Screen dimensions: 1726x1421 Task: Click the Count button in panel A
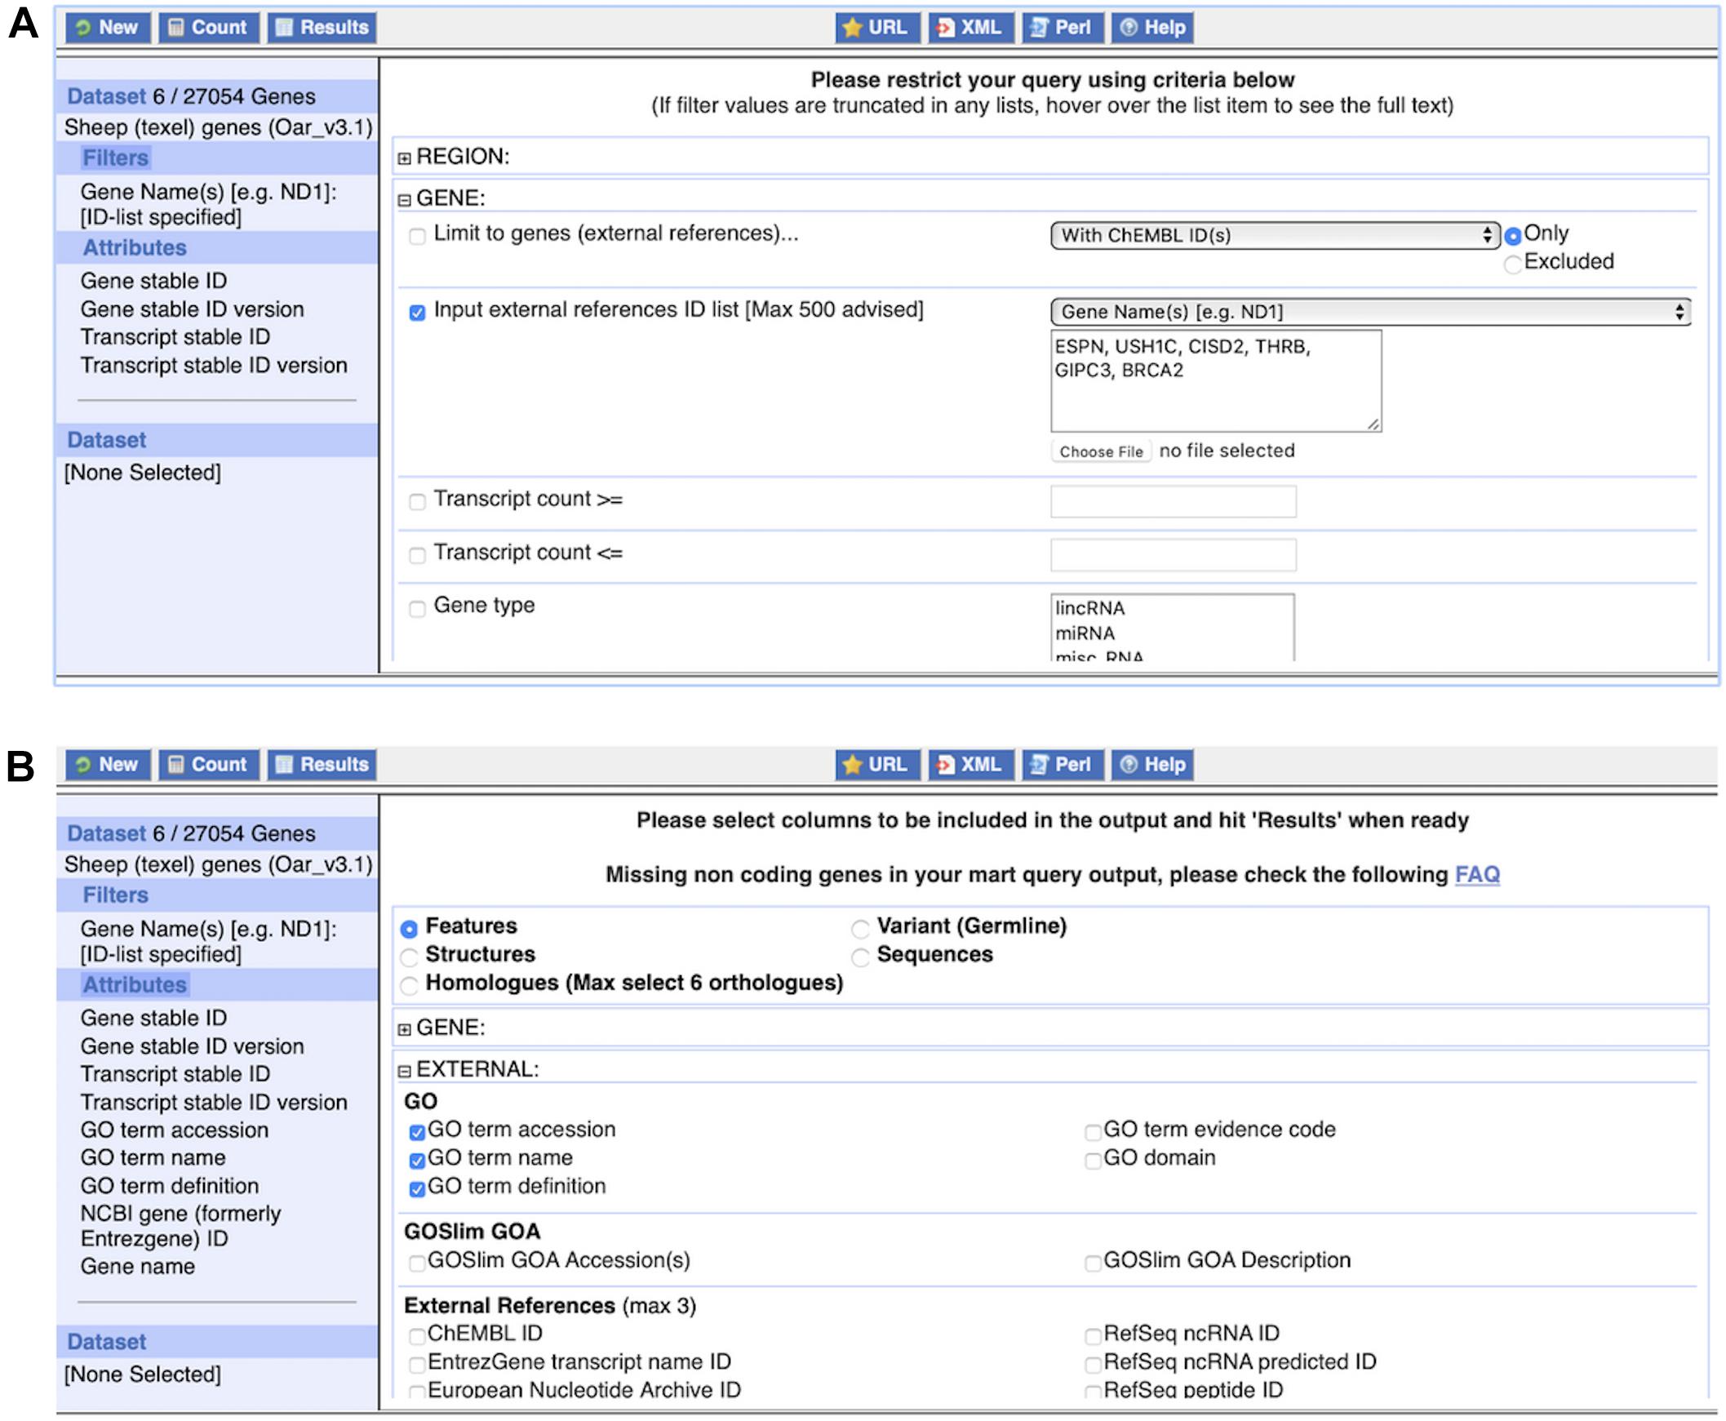(x=209, y=28)
